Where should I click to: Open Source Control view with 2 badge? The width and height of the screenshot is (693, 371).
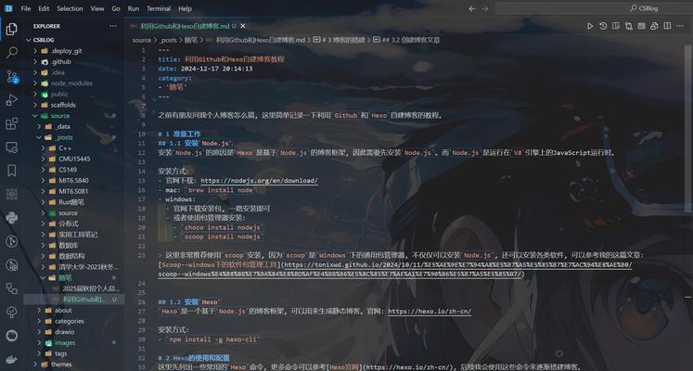tap(12, 76)
